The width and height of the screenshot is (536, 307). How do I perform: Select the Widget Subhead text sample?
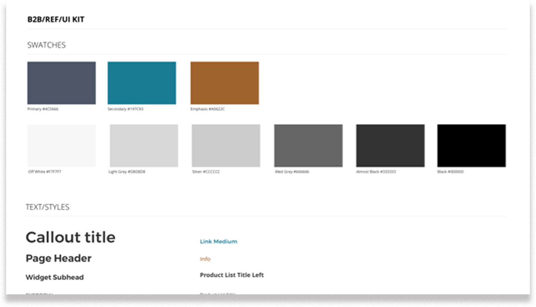(54, 277)
